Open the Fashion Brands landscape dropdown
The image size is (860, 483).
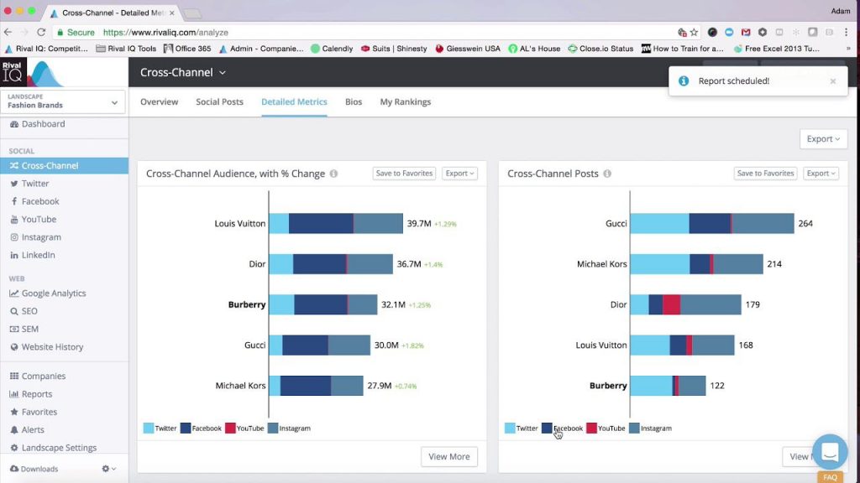[x=63, y=101]
